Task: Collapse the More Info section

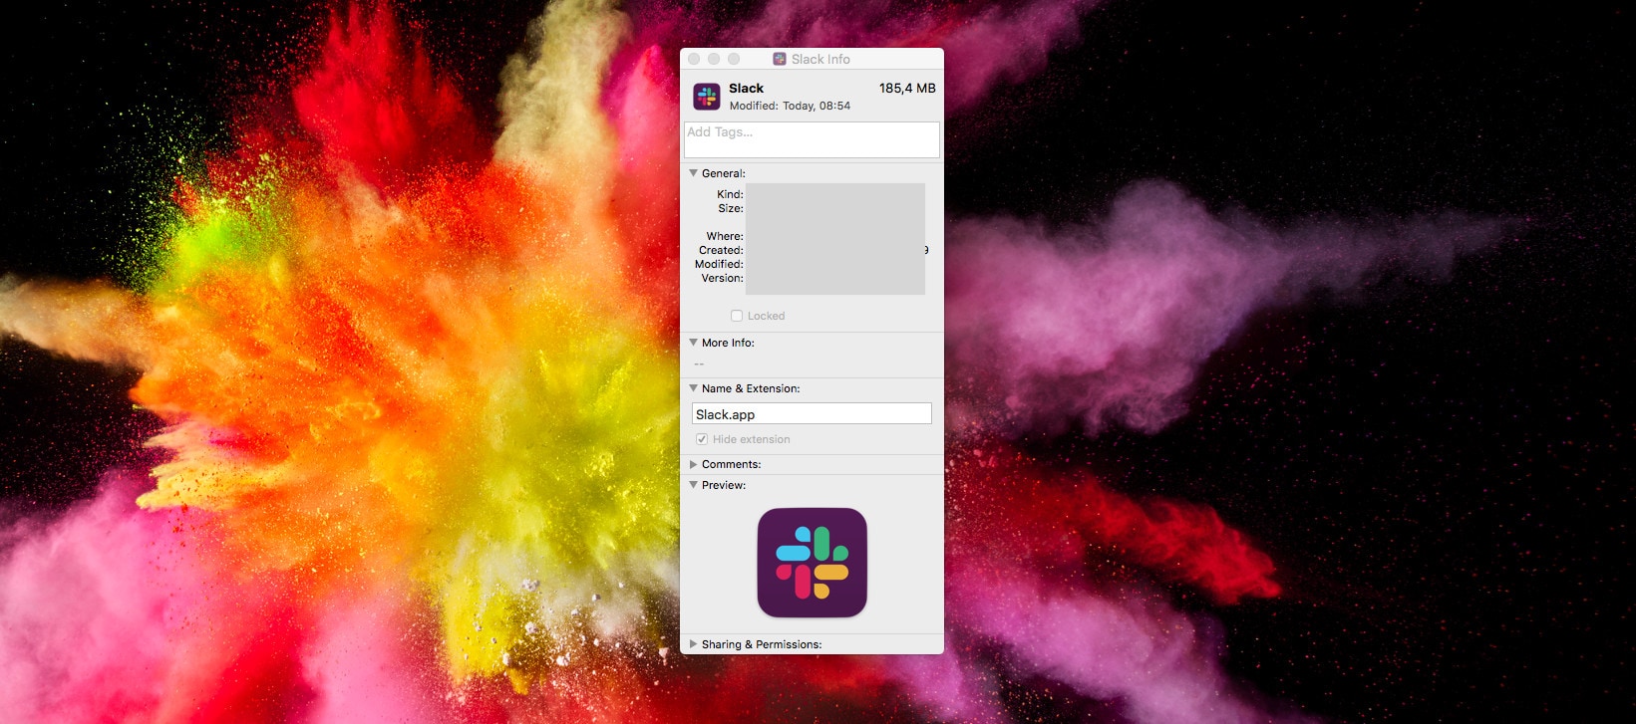Action: 694,343
